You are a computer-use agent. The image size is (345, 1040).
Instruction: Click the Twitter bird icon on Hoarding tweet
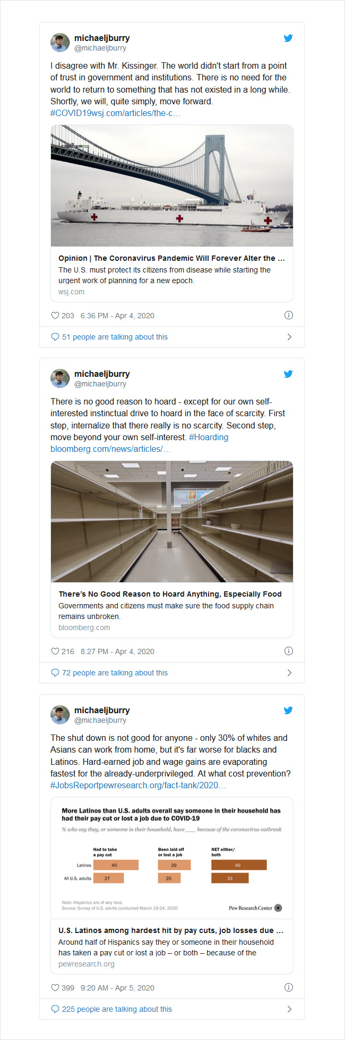pyautogui.click(x=288, y=374)
